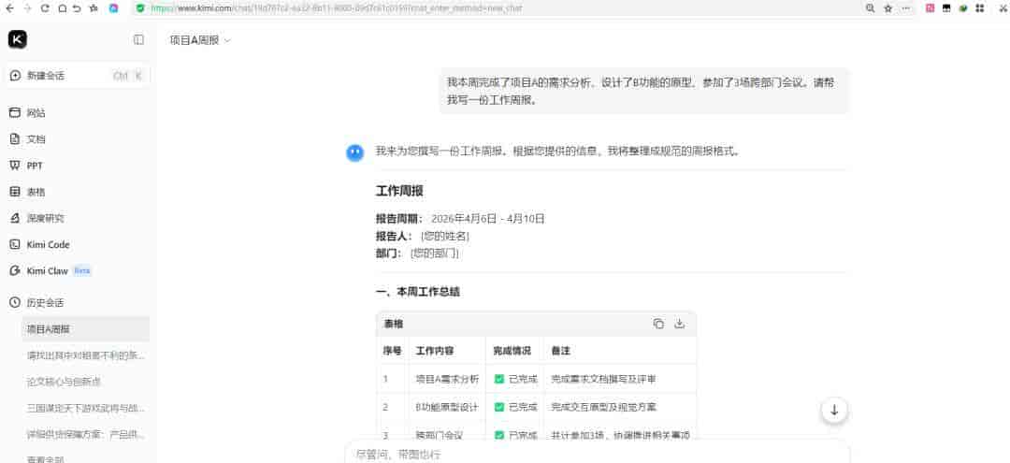Click the chat message input field
1010x463 pixels.
pyautogui.click(x=597, y=454)
